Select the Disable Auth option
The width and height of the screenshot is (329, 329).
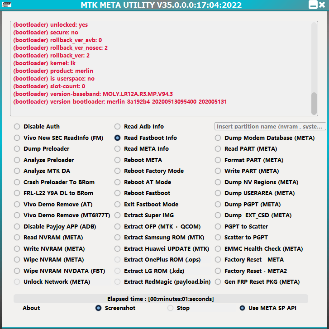[x=17, y=127]
